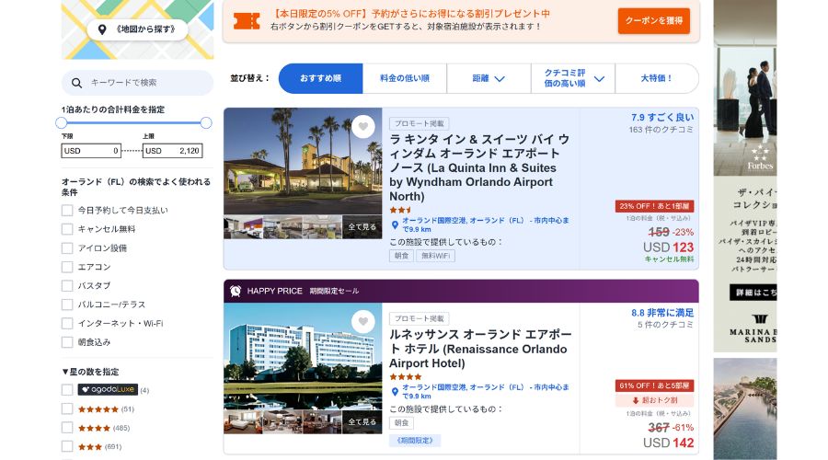Click the 期間限定 tag on Renaissance card

tap(415, 441)
